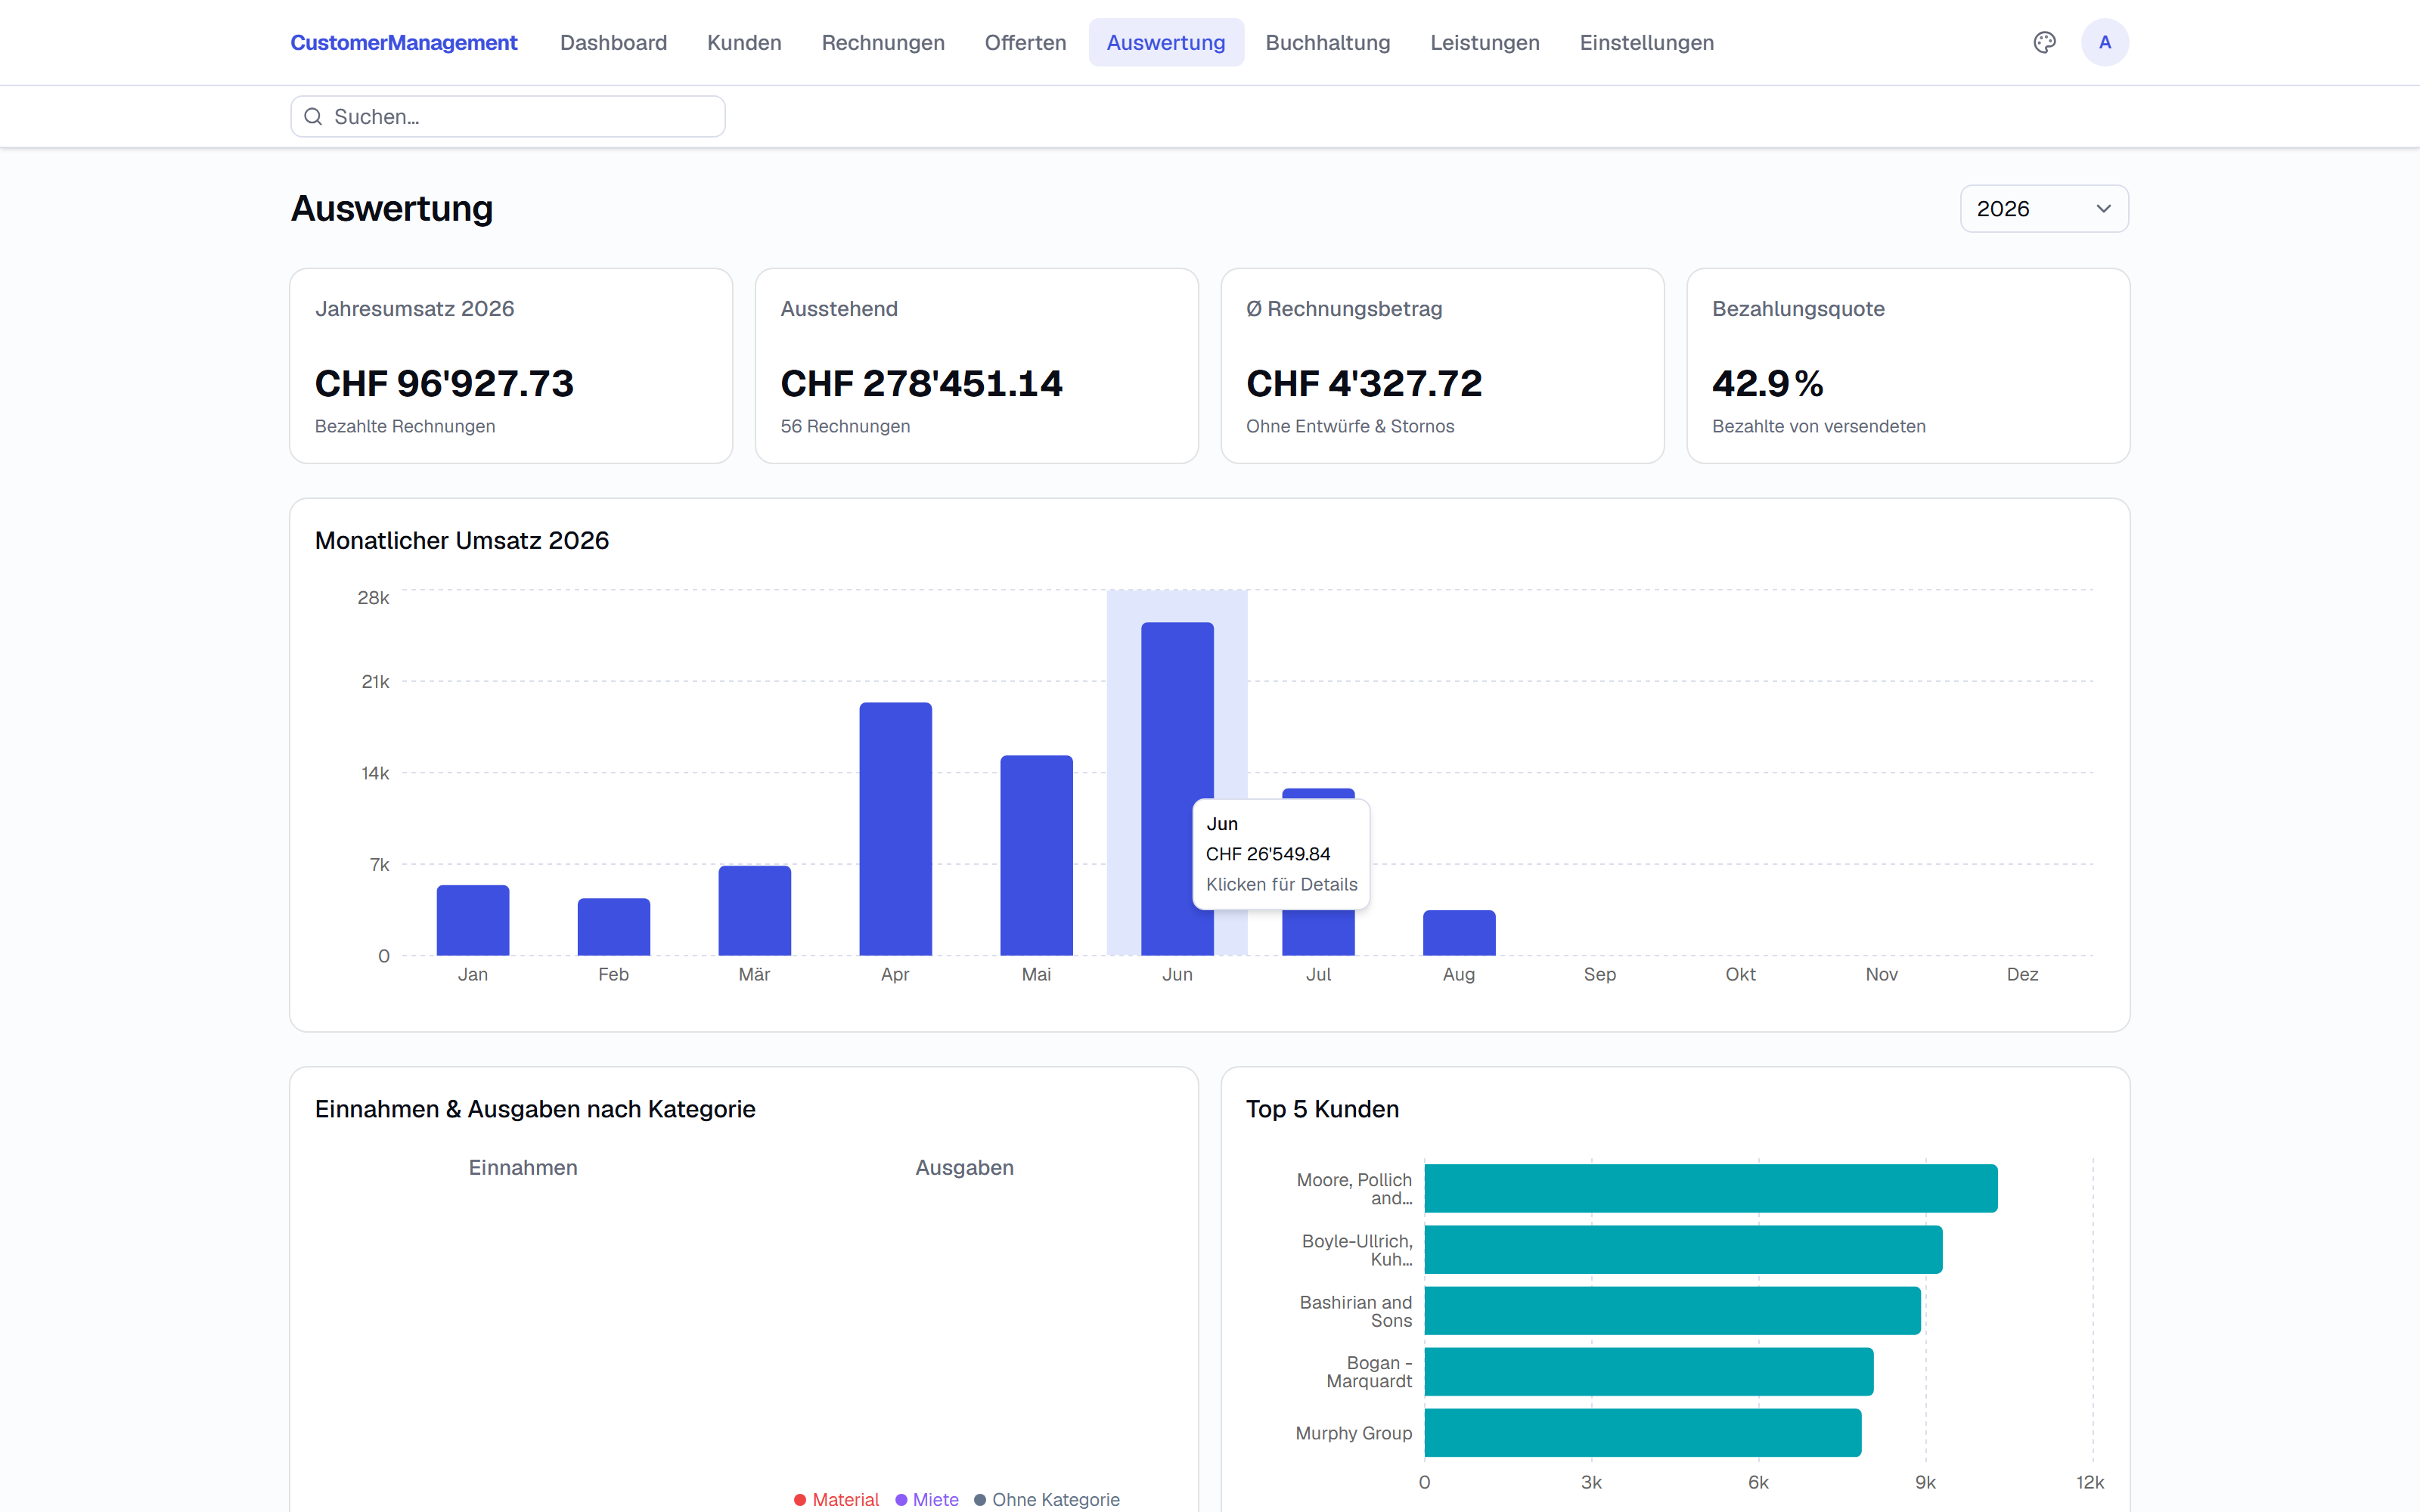Viewport: 2420px width, 1512px height.
Task: Open Leistungen in navigation
Action: [x=1484, y=43]
